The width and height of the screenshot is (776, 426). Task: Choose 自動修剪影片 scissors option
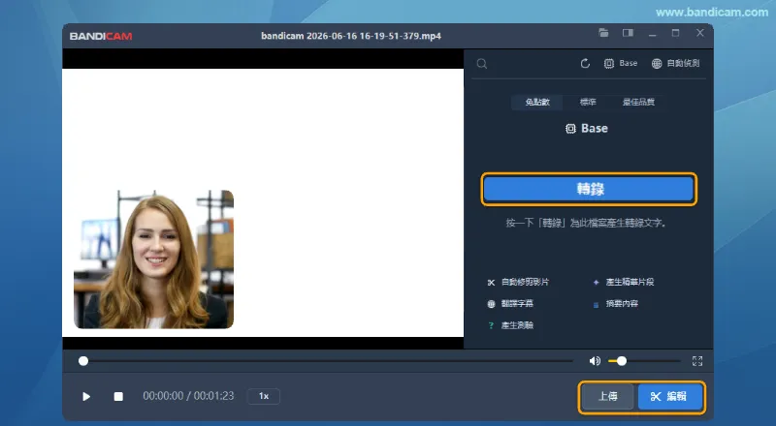(518, 282)
